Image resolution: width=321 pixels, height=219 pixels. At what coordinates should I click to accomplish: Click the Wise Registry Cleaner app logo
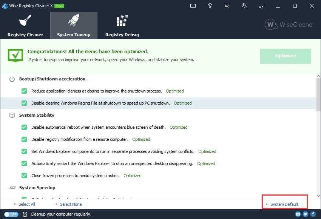pos(5,6)
